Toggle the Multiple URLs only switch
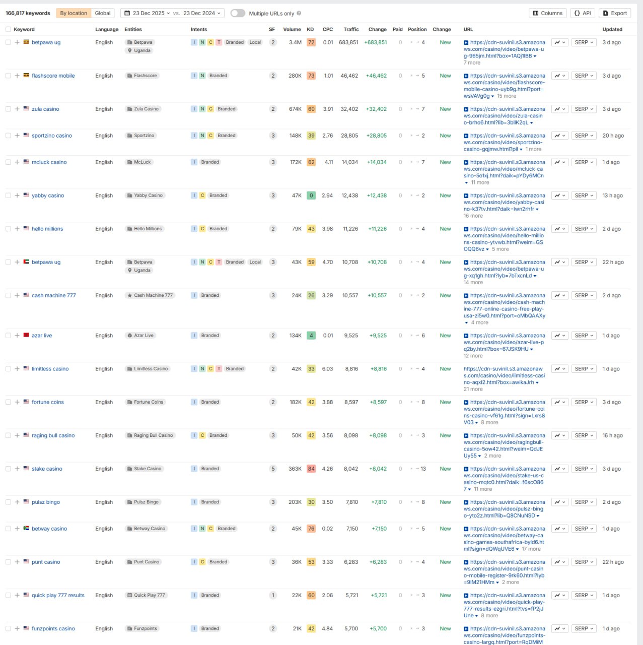 click(x=238, y=13)
